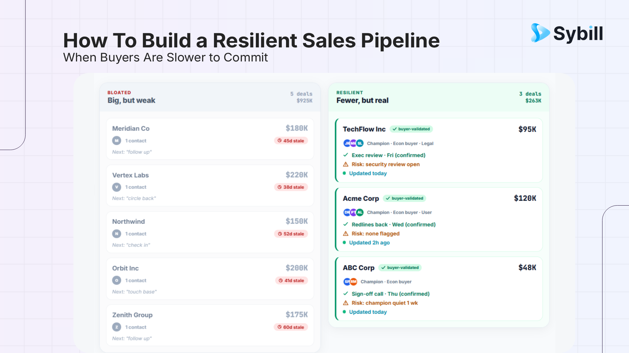Click the $120K Acme Corp amount
Image resolution: width=629 pixels, height=353 pixels.
[525, 198]
